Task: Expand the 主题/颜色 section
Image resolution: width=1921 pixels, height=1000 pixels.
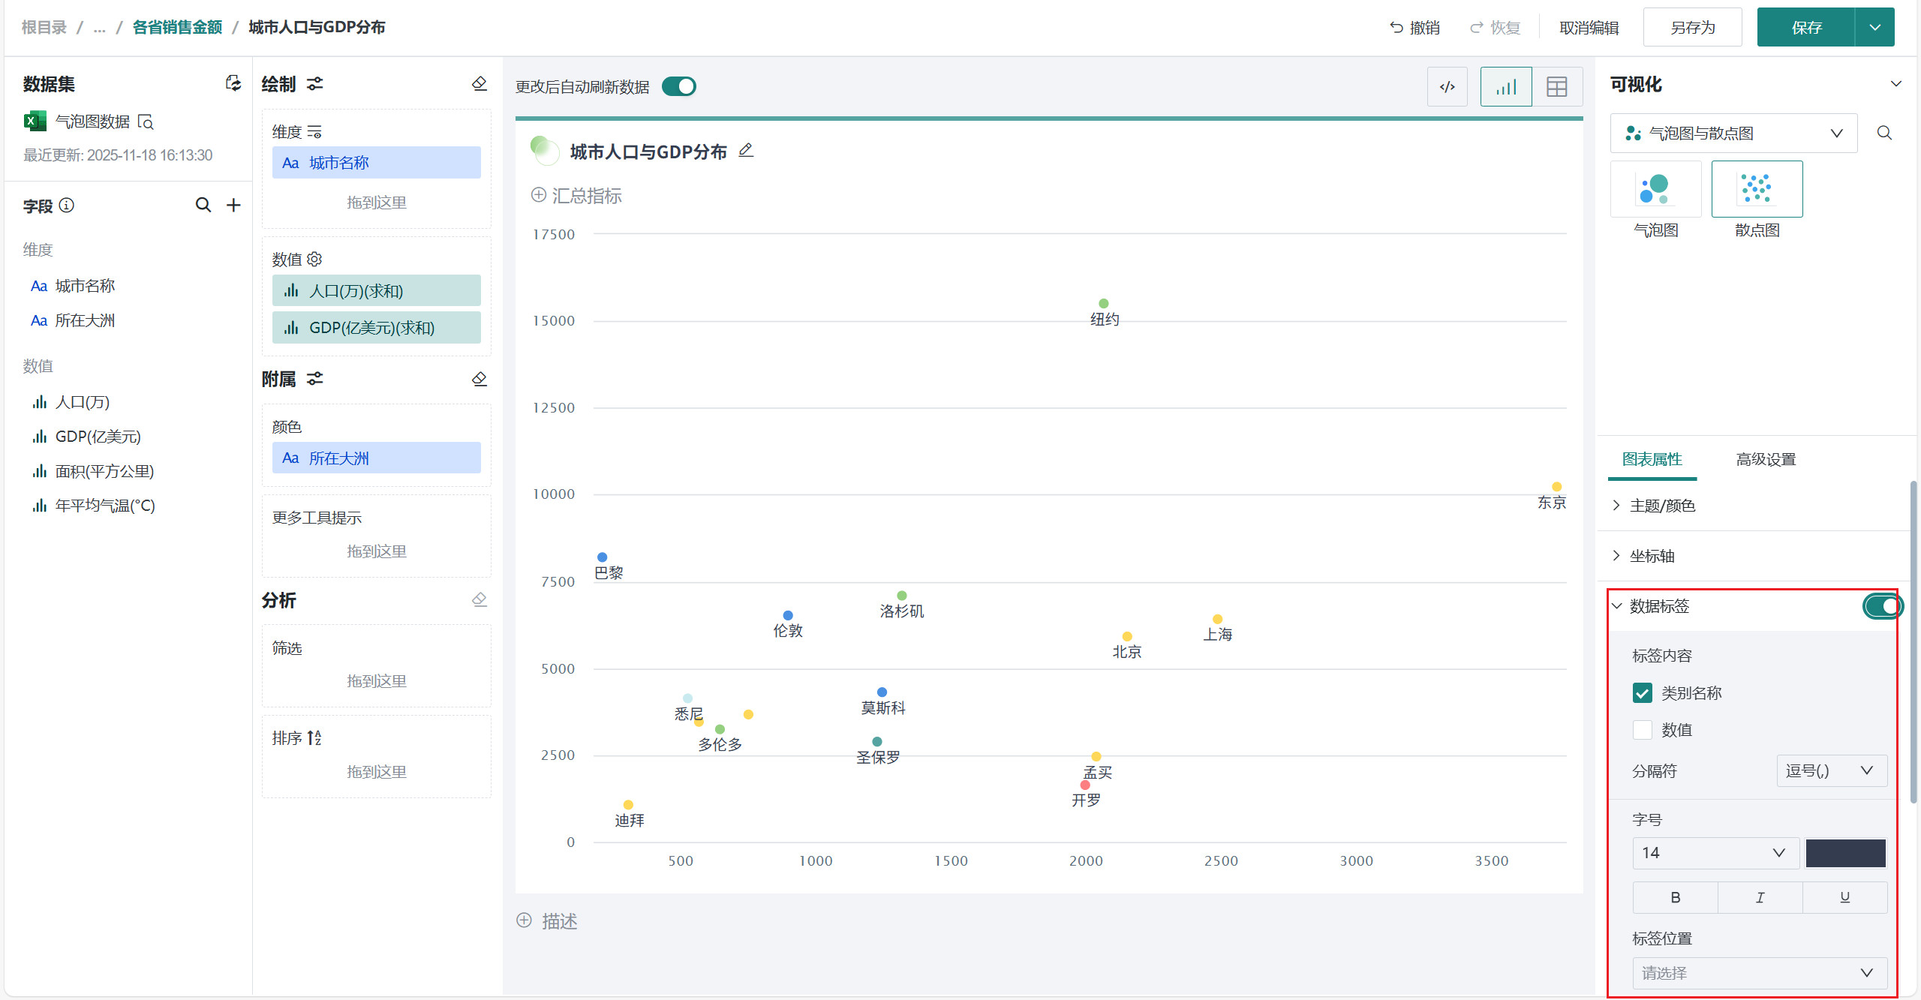Action: click(1662, 506)
